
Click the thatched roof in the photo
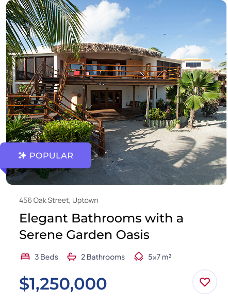click(107, 49)
